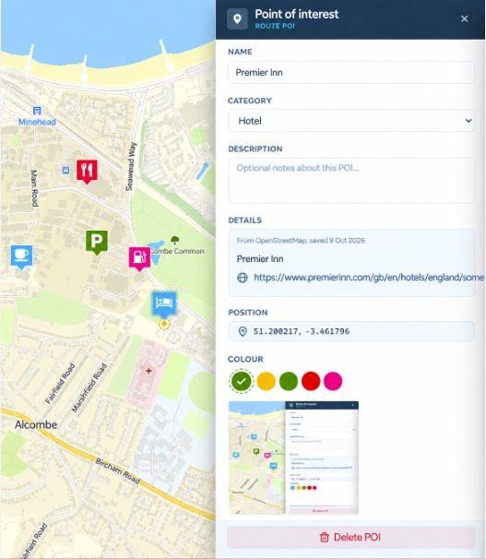The width and height of the screenshot is (486, 559).
Task: Select the checked dark green colour swatch
Action: (x=242, y=381)
